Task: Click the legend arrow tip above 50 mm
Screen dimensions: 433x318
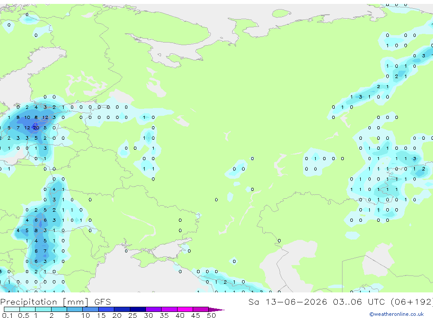Action: (x=217, y=309)
